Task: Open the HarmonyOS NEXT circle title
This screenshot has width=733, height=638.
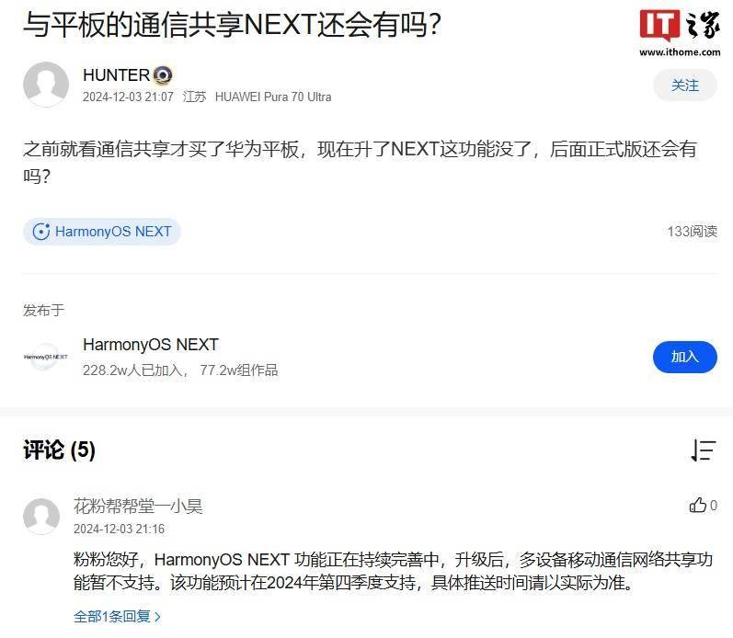Action: point(151,345)
